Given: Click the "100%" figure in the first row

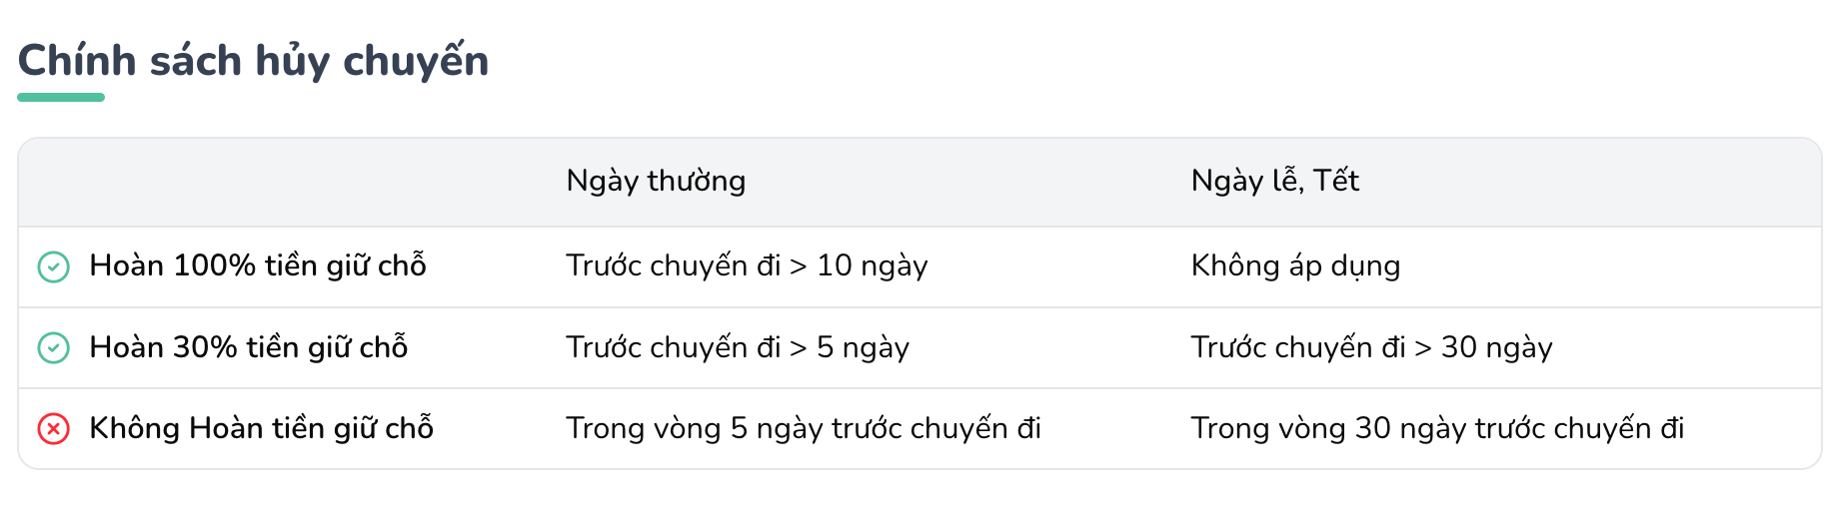Looking at the screenshot, I should tap(214, 265).
